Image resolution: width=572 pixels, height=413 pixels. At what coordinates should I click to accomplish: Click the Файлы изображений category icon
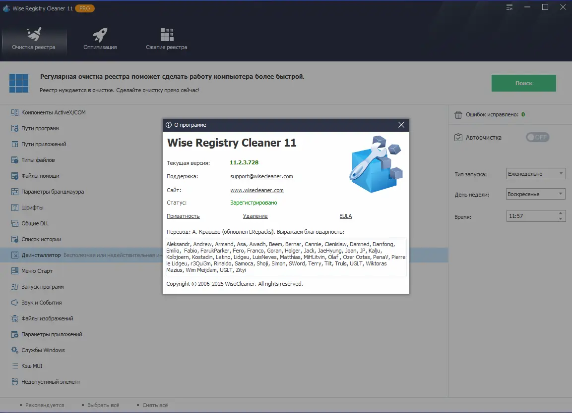pos(14,318)
